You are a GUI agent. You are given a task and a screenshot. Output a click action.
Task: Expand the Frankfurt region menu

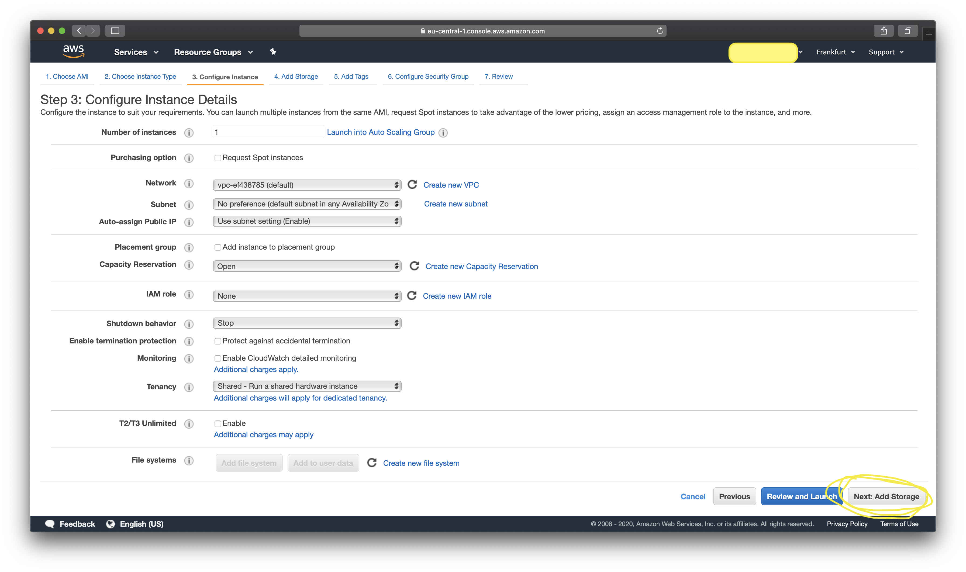point(835,52)
